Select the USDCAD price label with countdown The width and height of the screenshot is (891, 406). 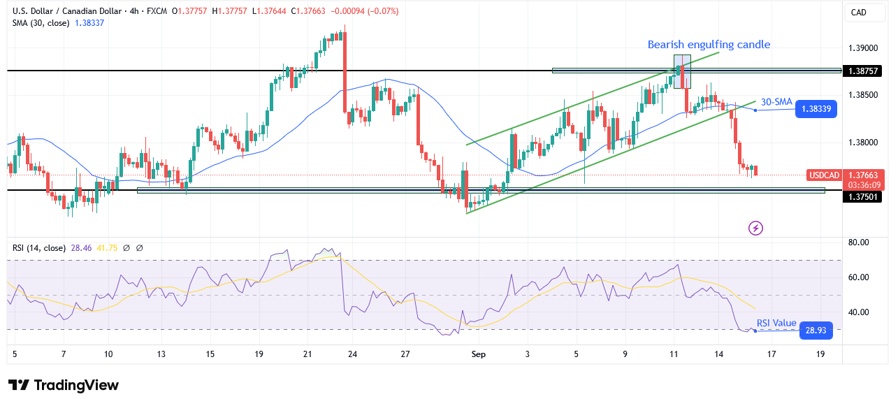(x=846, y=180)
